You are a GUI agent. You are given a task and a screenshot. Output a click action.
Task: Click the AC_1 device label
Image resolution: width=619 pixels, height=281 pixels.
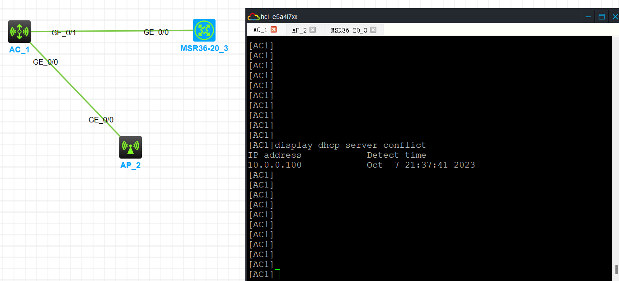point(19,50)
